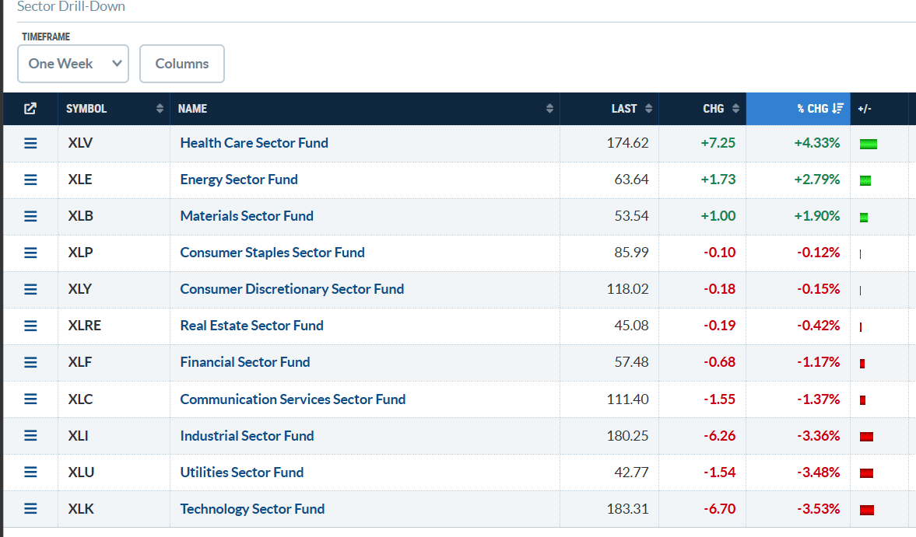Open the XLRE row menu icon
Image resolution: width=916 pixels, height=537 pixels.
point(30,326)
